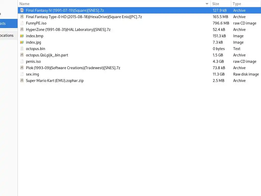
Task: Select Final Fantasy Type-0 HD file name
Action: click(84, 17)
